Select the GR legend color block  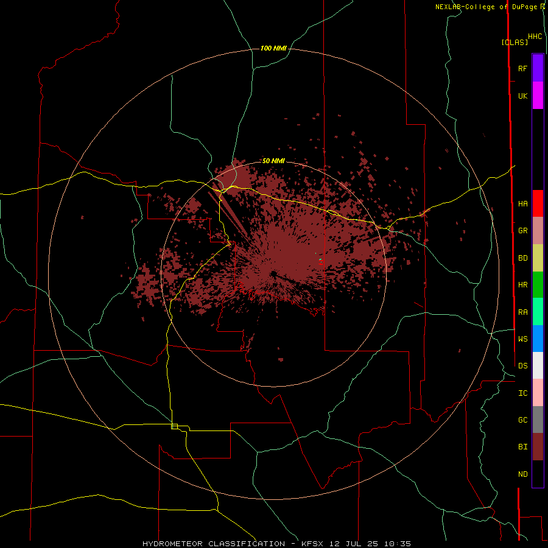tap(538, 231)
